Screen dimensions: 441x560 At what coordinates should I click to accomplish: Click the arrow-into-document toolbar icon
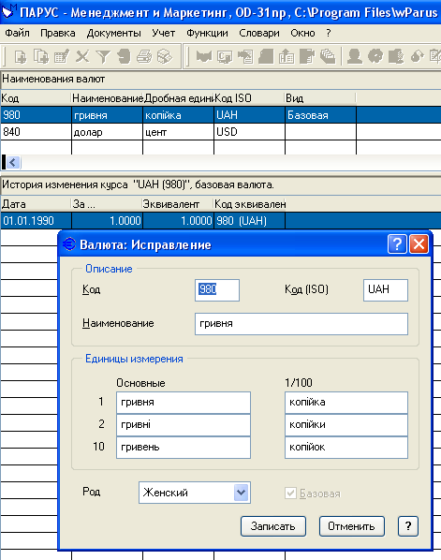pyautogui.click(x=245, y=57)
